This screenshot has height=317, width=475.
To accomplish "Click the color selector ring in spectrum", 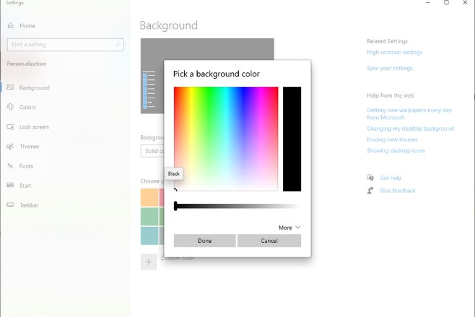I will click(x=175, y=190).
